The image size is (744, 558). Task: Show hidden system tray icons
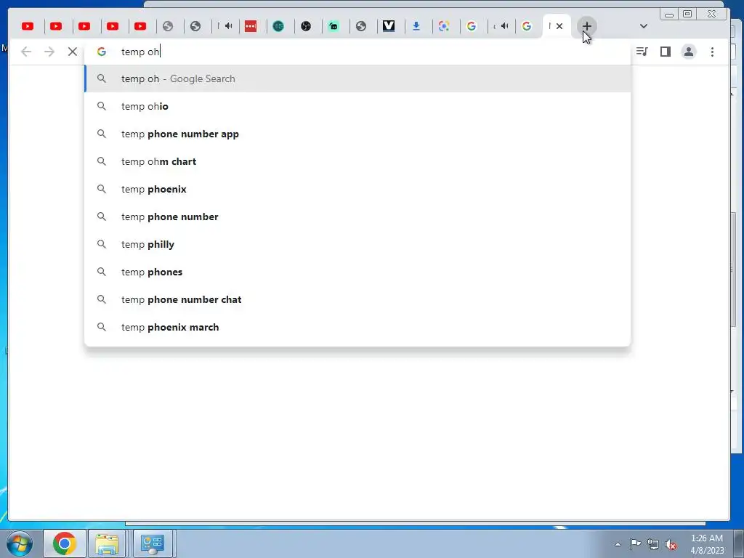click(x=618, y=544)
